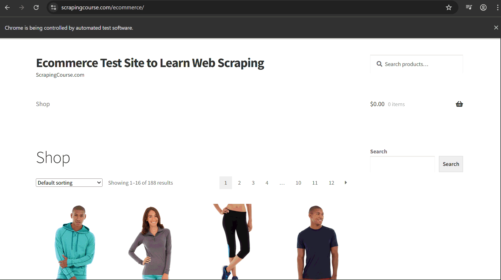501x280 pixels.
Task: Click the browser back arrow
Action: [x=7, y=7]
